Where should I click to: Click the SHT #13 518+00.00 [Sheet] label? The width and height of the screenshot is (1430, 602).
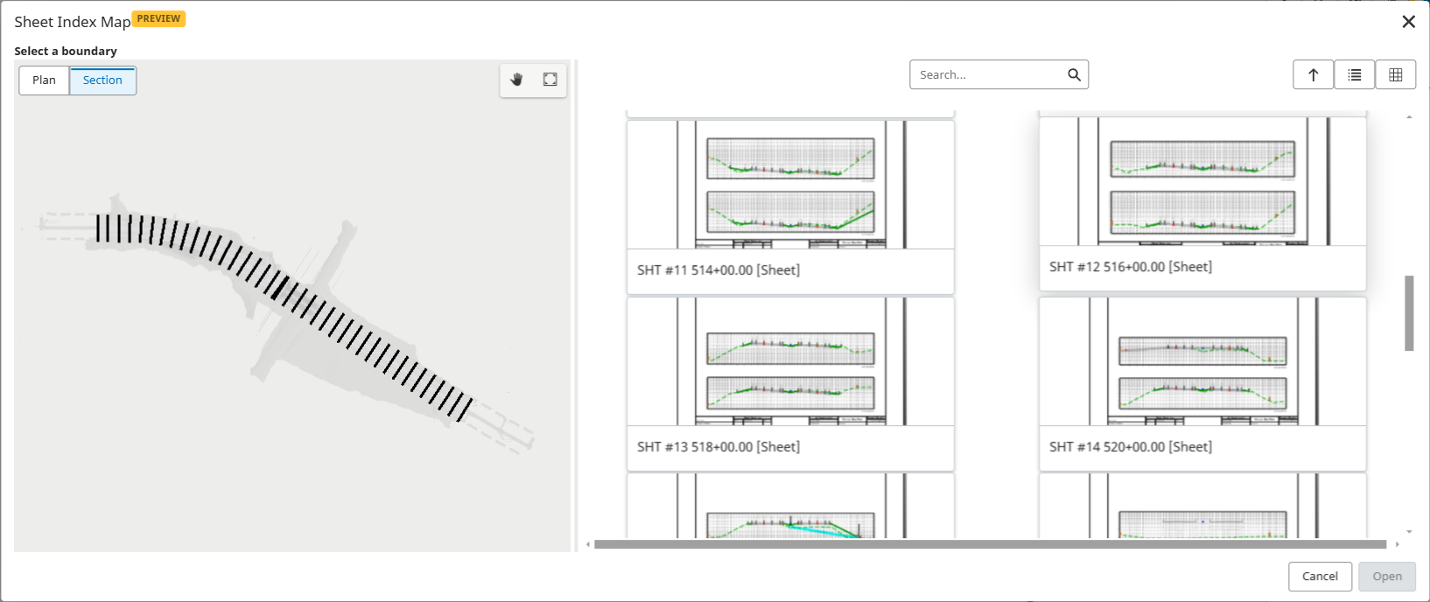tap(719, 447)
